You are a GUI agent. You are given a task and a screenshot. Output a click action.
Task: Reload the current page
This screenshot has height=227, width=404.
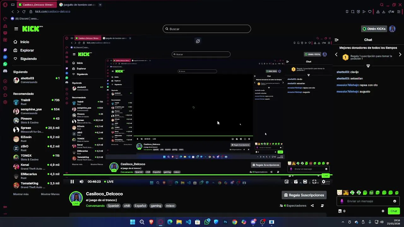[24, 11]
